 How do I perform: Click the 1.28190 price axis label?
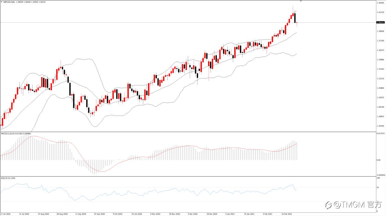point(381,107)
